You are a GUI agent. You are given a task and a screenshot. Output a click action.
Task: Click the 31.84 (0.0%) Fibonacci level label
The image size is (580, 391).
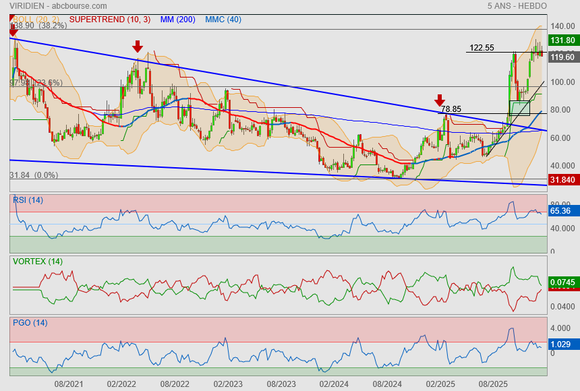(x=34, y=175)
